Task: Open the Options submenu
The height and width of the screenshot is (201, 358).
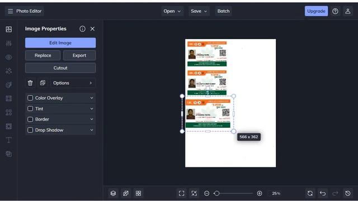Action: tap(73, 83)
